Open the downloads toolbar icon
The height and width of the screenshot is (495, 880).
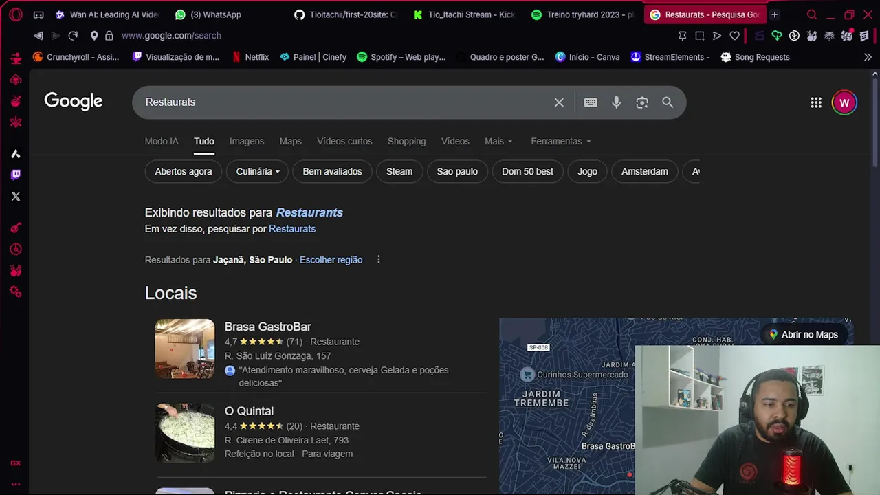tap(794, 36)
